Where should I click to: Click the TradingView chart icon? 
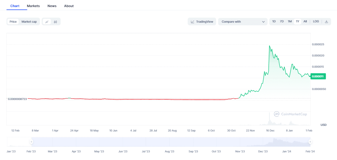point(193,22)
